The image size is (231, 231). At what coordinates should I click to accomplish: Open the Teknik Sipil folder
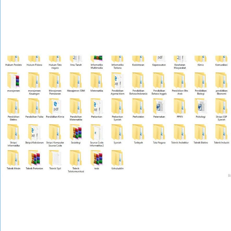coord(55,158)
